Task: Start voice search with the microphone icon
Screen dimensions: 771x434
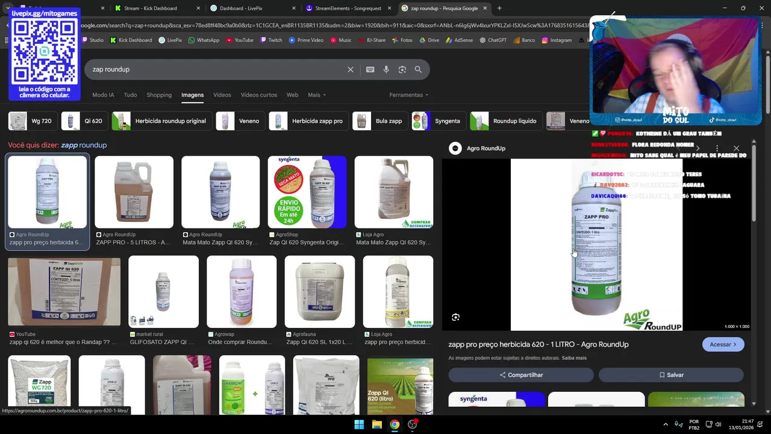Action: pyautogui.click(x=386, y=69)
